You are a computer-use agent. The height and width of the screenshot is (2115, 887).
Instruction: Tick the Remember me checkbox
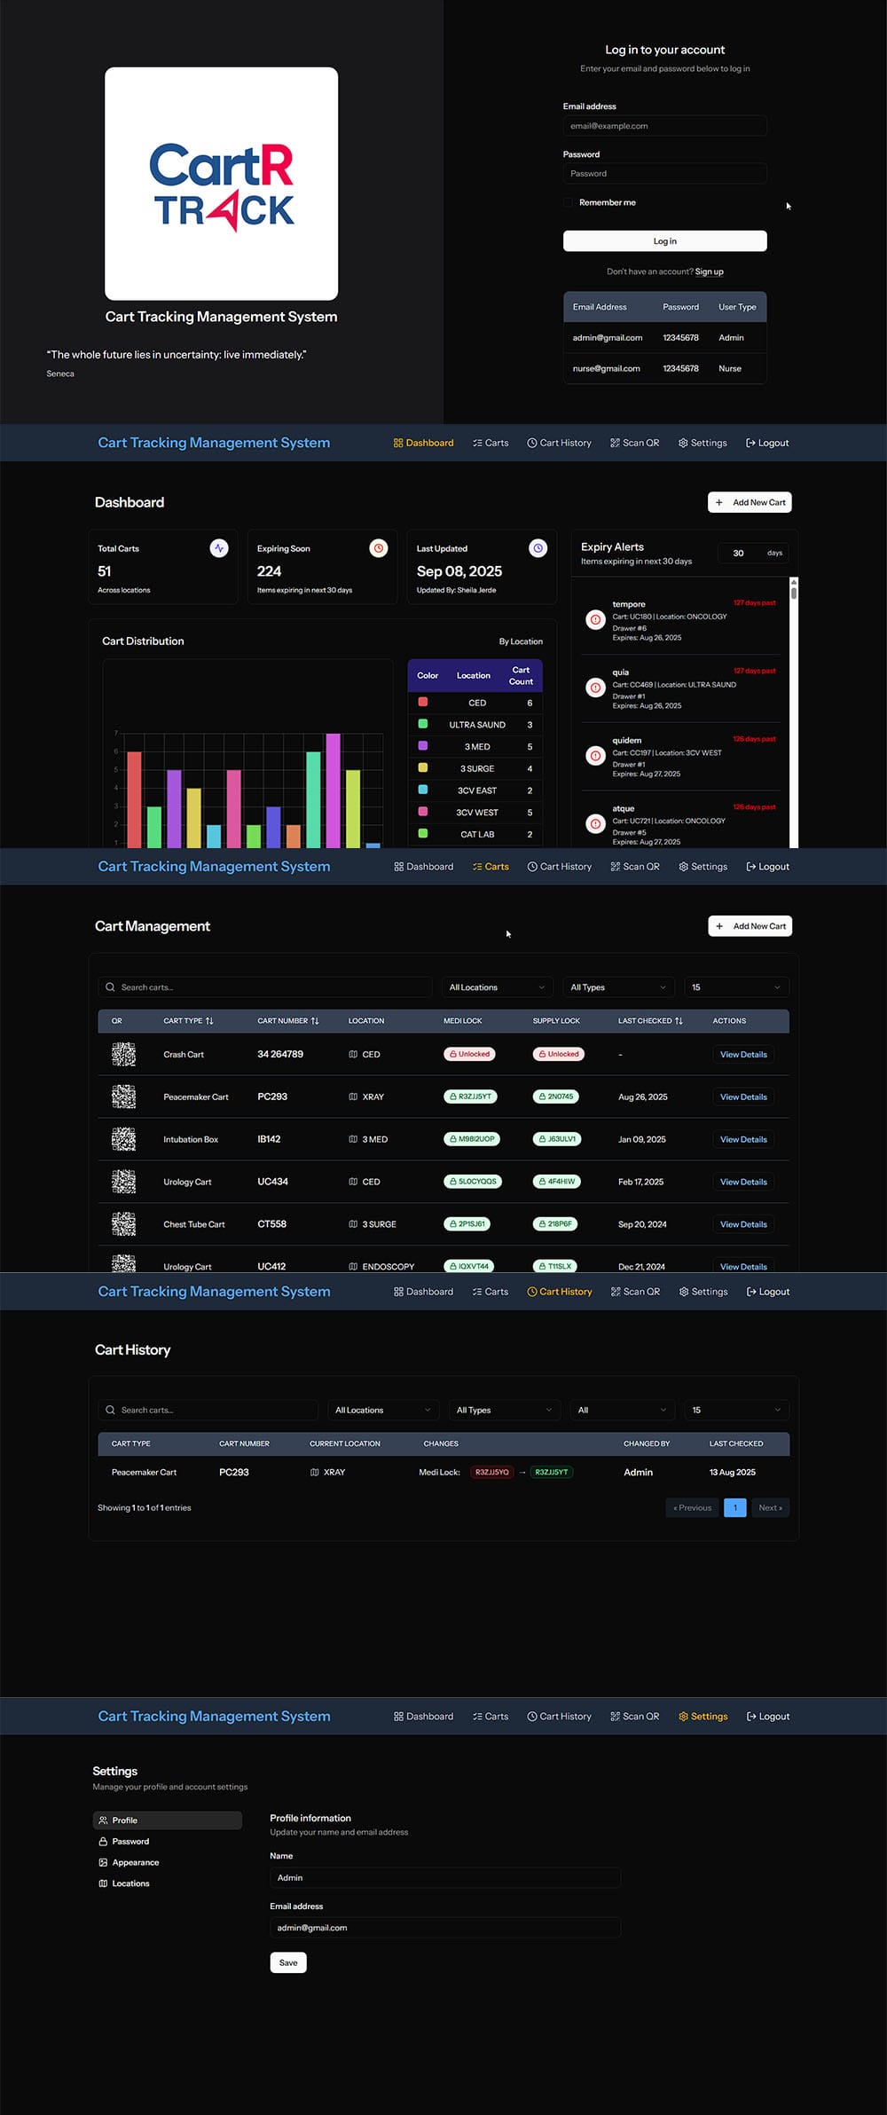568,202
